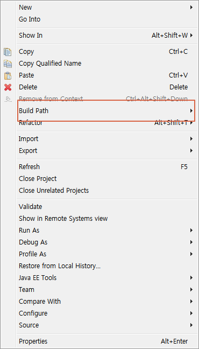Open the Properties entry
Image resolution: width=199 pixels, height=349 pixels.
[105, 341]
